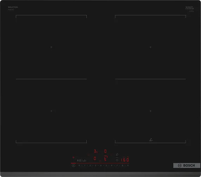Screen dimensions: 201x177
Task: Tap the pause bars icon
Action: pyautogui.click(x=78, y=160)
